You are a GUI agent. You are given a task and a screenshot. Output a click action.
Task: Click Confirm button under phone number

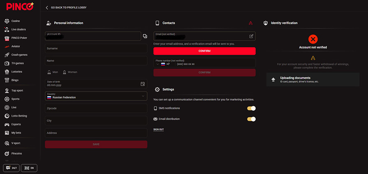point(204,72)
